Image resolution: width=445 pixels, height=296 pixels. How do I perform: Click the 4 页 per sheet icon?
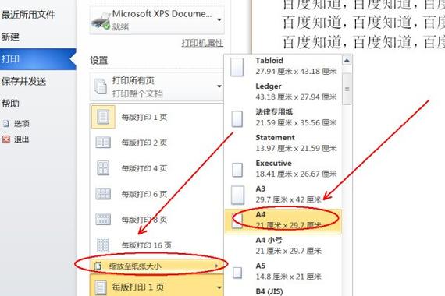[103, 168]
